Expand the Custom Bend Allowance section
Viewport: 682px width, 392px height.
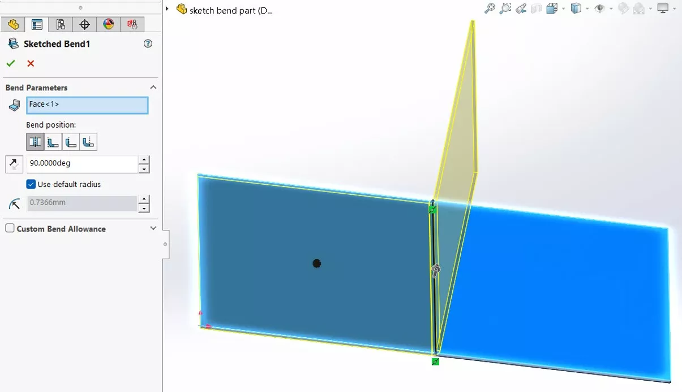153,228
